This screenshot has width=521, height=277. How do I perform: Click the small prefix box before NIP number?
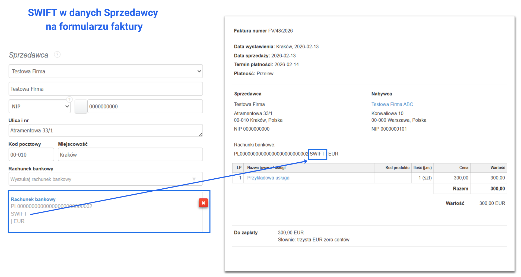pos(81,107)
